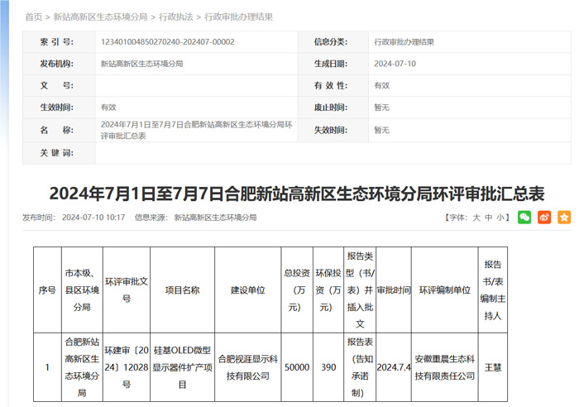The width and height of the screenshot is (579, 407).
Task: Click the 总投资（万元）column header
Action: [297, 290]
